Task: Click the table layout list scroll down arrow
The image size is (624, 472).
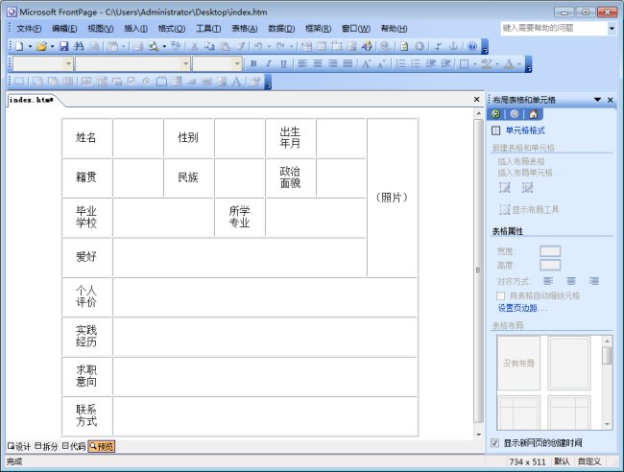Action: pyautogui.click(x=607, y=424)
